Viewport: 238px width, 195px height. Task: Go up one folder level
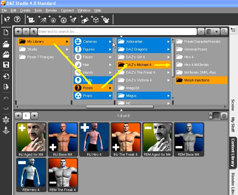34,32
